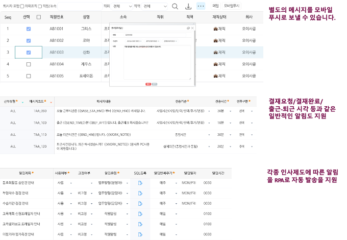Open SQL 등록 icon for 교육계획 신청도래일자 안내
This screenshot has height=240, width=347.
click(140, 214)
